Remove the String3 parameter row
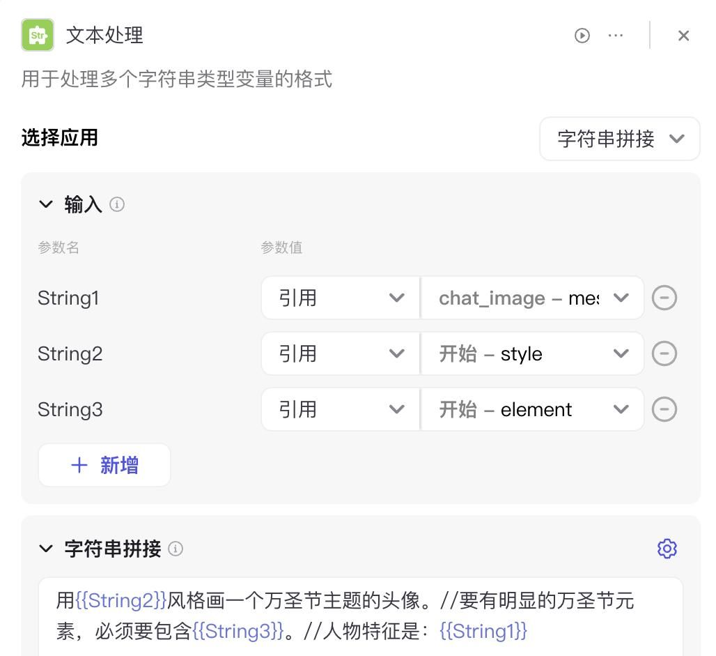Viewport: 716px width, 656px height. point(664,409)
